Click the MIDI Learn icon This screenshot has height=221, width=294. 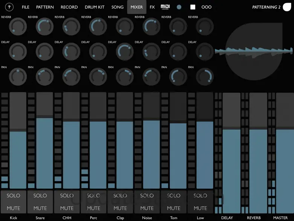click(x=165, y=7)
